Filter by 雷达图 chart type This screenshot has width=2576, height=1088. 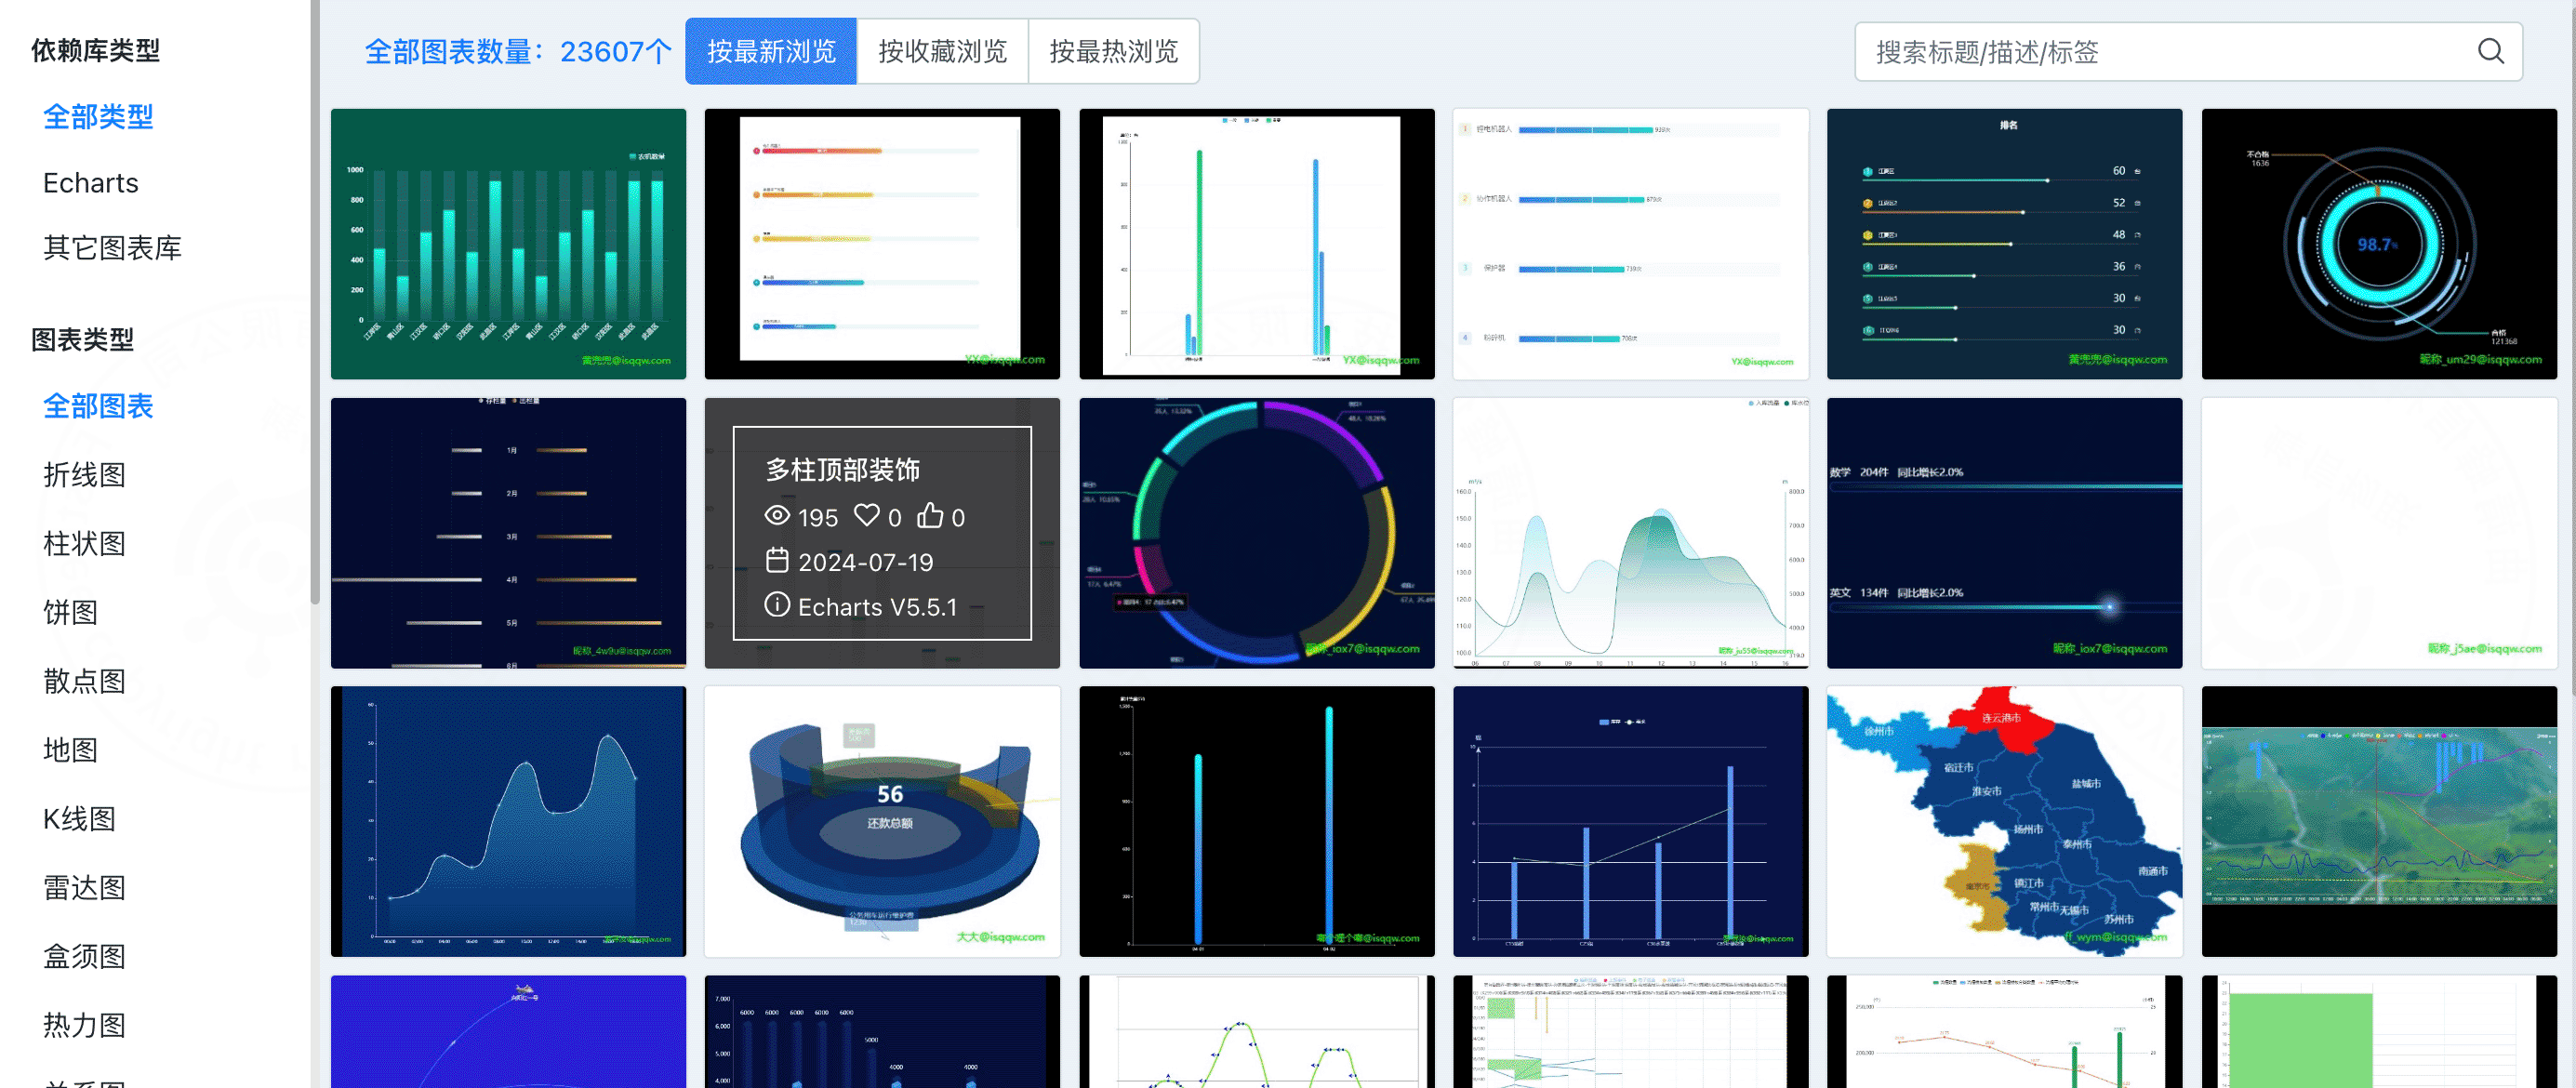click(x=84, y=888)
